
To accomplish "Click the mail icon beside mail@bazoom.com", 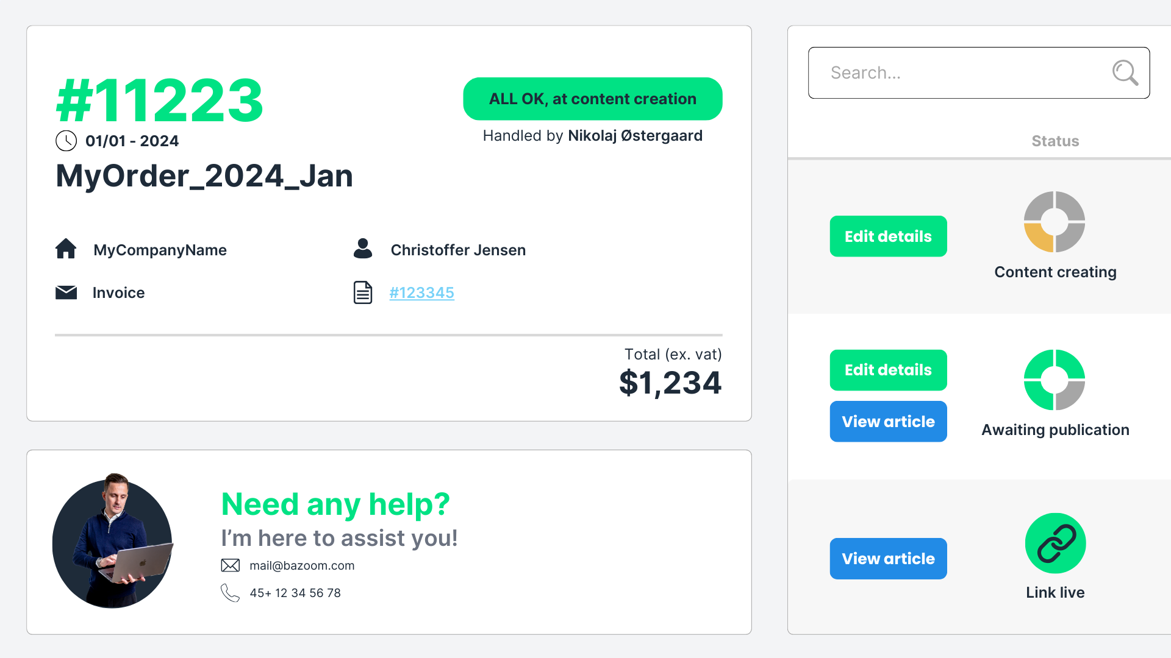I will pyautogui.click(x=230, y=565).
